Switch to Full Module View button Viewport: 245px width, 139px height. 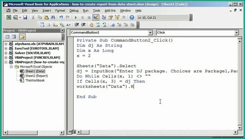(x=74, y=132)
